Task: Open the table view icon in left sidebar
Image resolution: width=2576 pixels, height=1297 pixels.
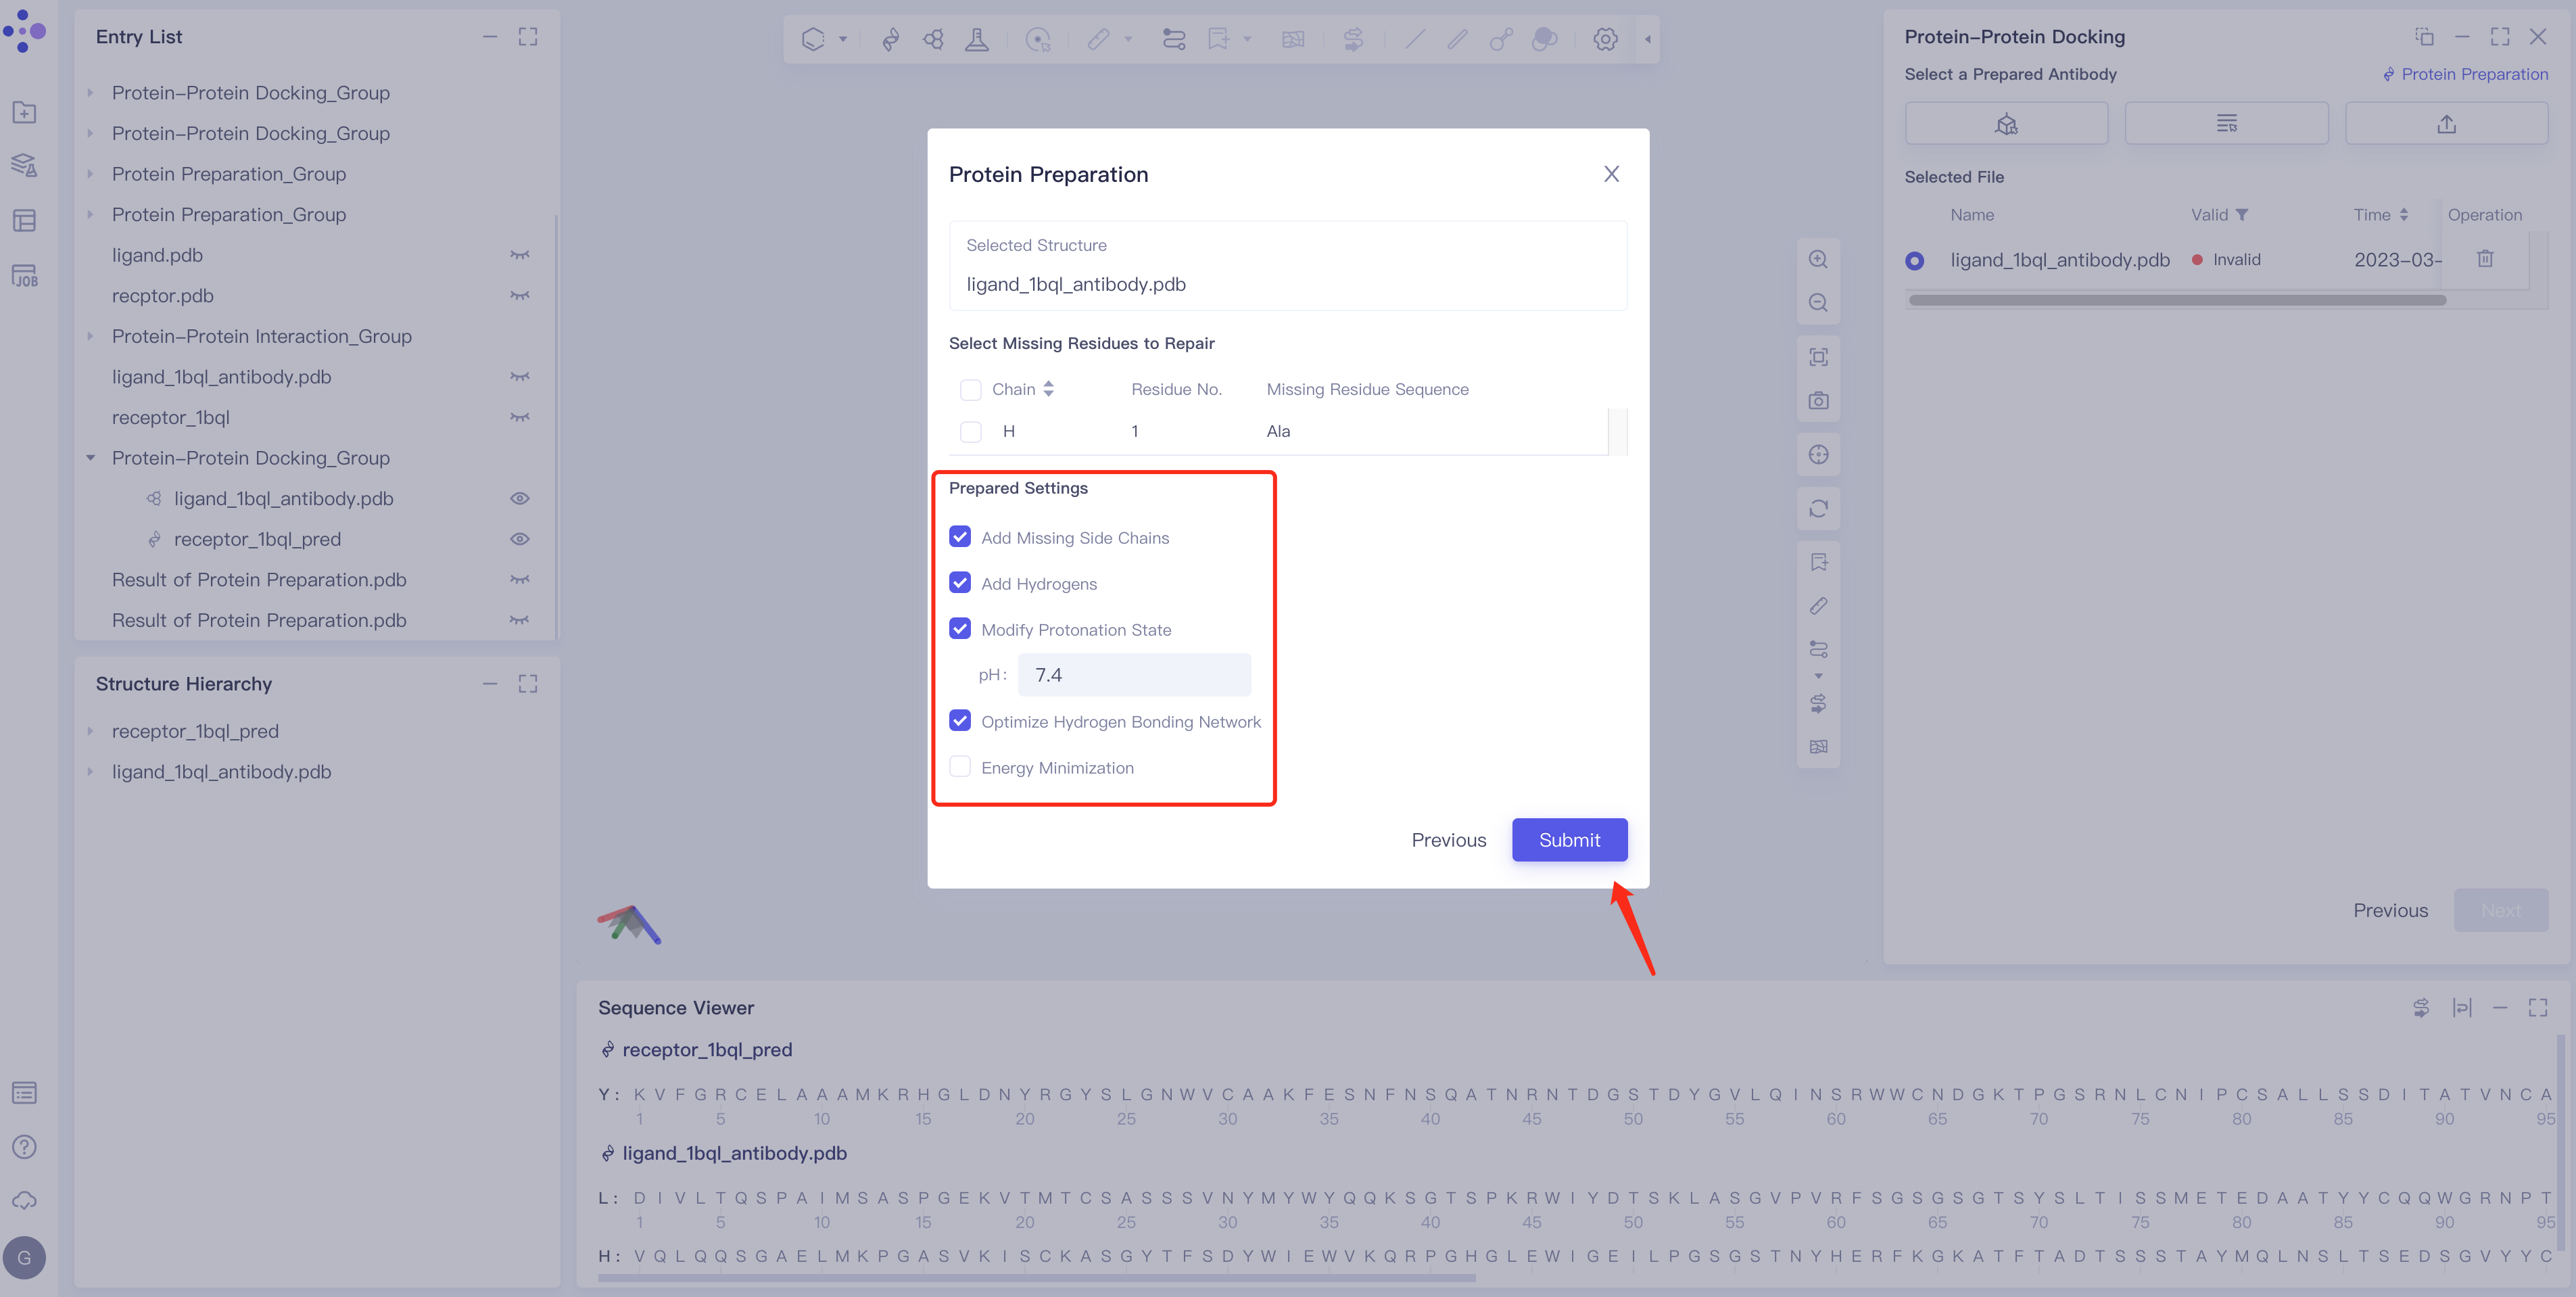Action: [x=25, y=220]
